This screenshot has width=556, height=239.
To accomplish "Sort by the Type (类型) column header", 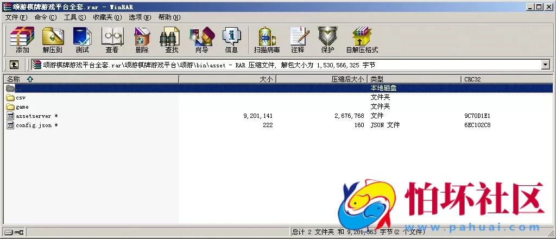I will click(x=414, y=79).
